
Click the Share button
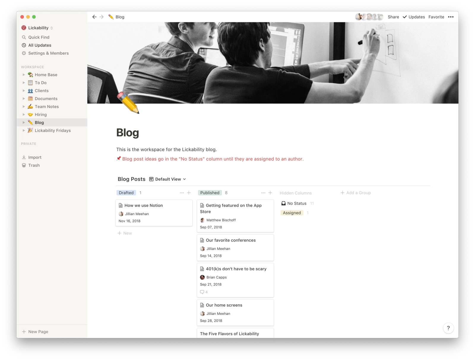393,17
